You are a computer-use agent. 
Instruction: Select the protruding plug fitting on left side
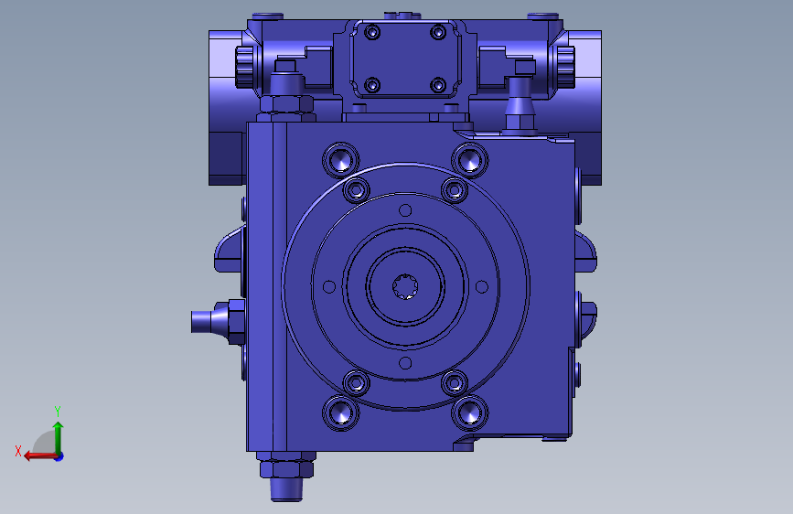tap(218, 322)
